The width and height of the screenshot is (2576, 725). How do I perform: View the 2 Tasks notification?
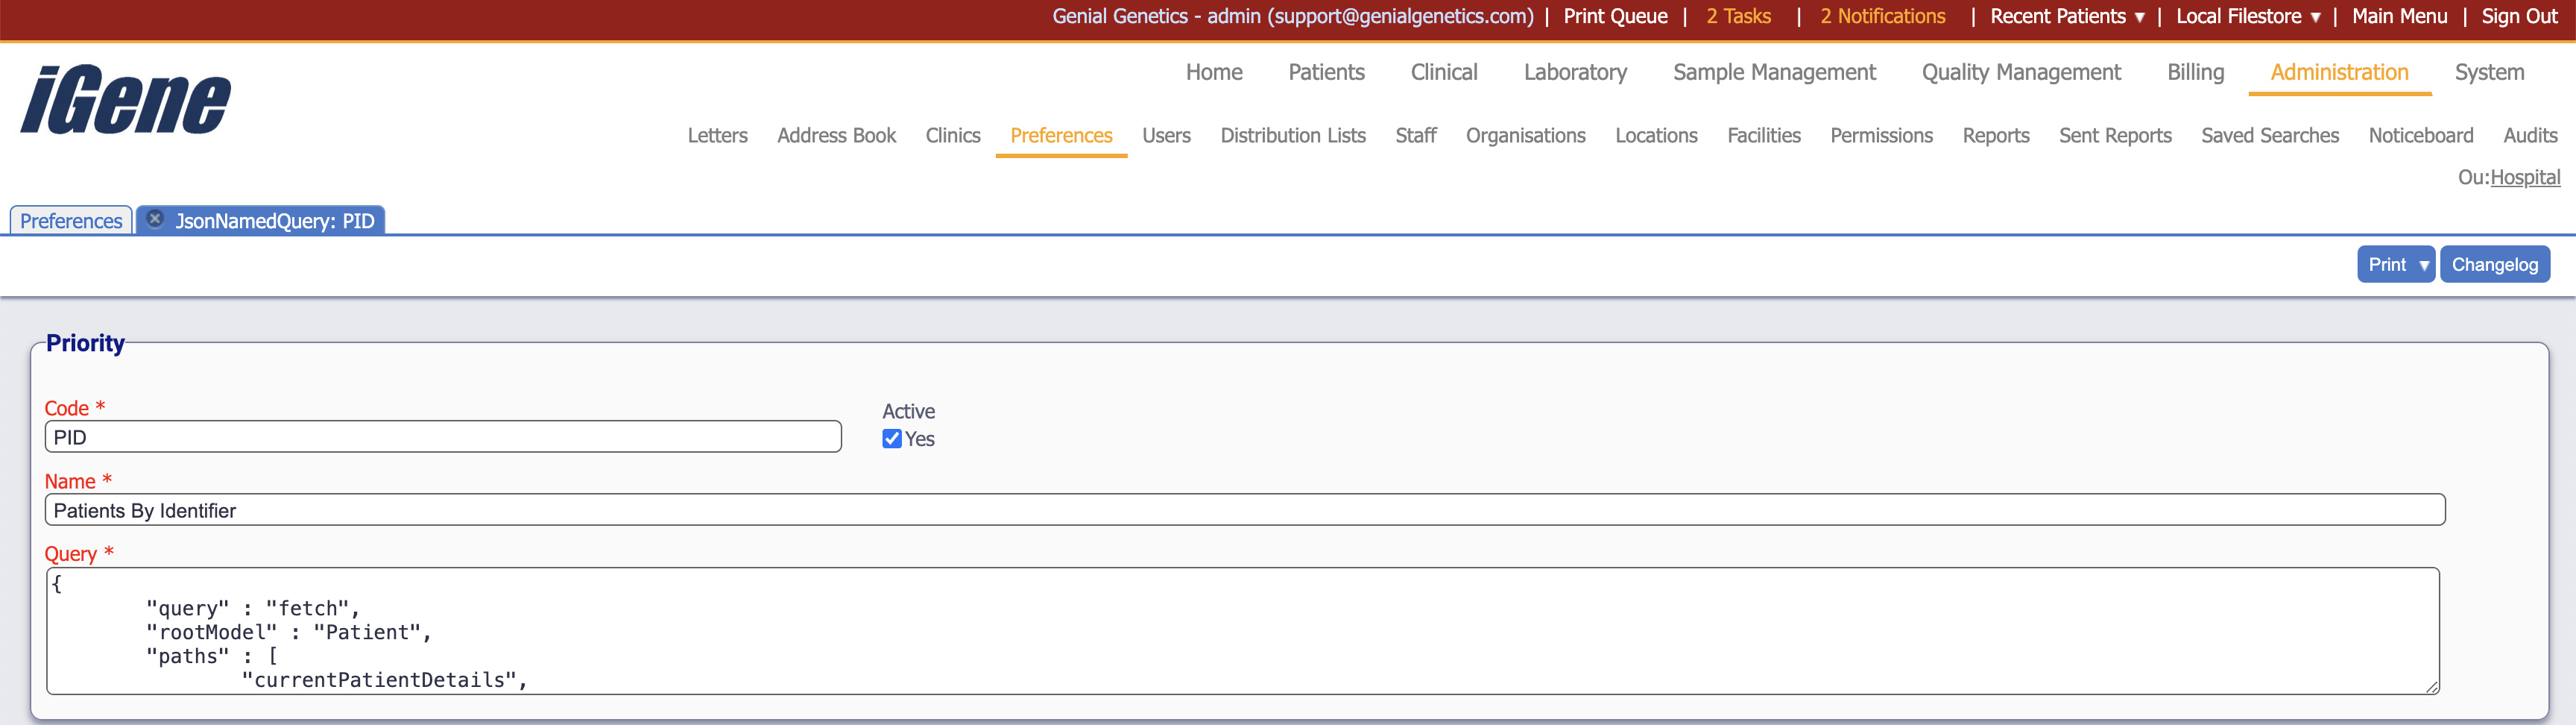(x=1738, y=16)
